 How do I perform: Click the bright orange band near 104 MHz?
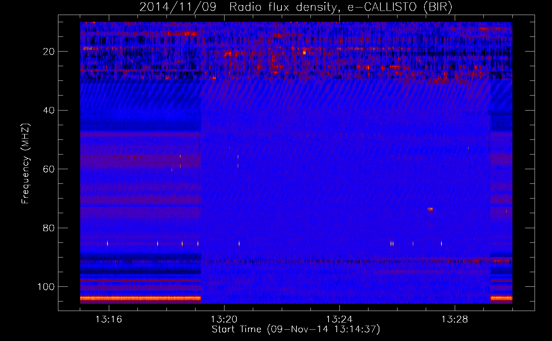(x=141, y=298)
